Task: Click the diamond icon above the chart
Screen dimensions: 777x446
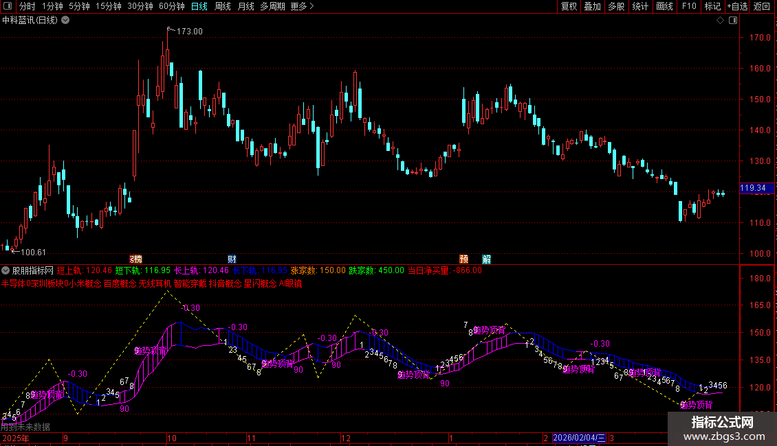Action: (x=721, y=21)
